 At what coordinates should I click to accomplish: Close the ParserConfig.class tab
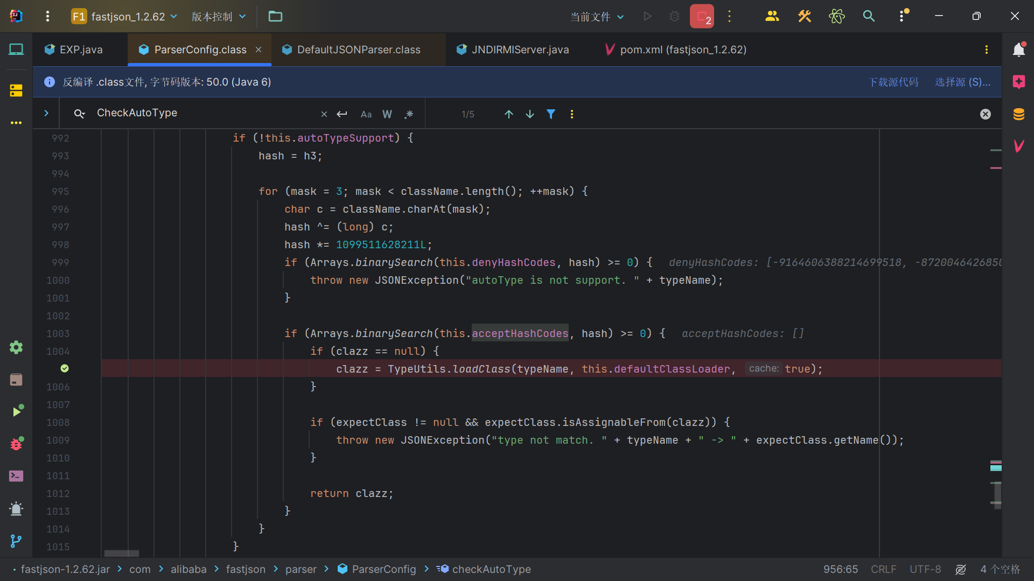point(258,50)
